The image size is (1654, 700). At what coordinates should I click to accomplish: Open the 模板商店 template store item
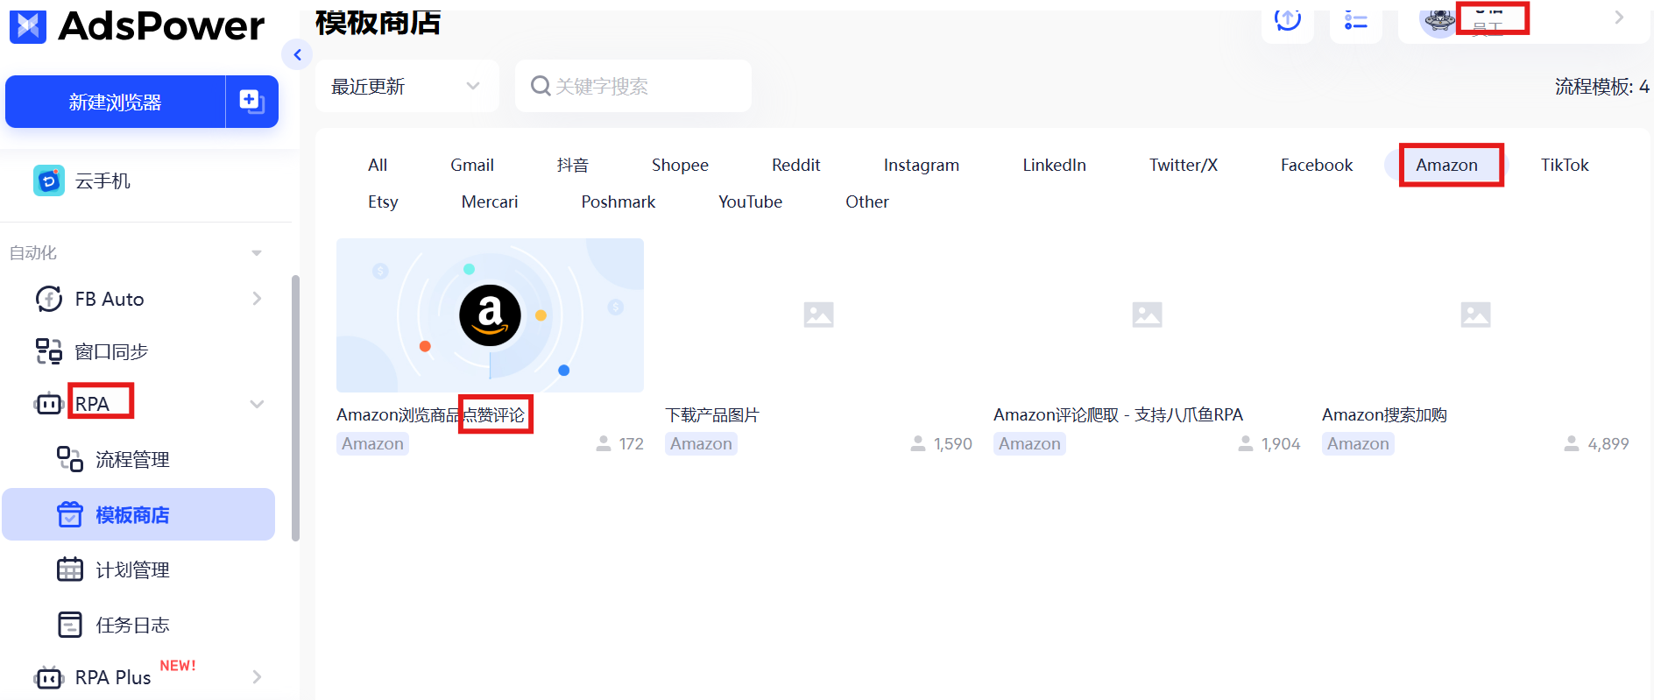tap(132, 515)
